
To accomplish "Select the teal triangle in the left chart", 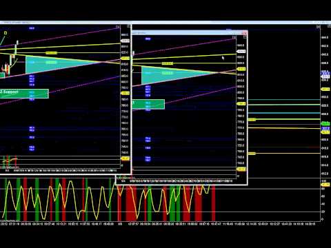I will (50, 64).
